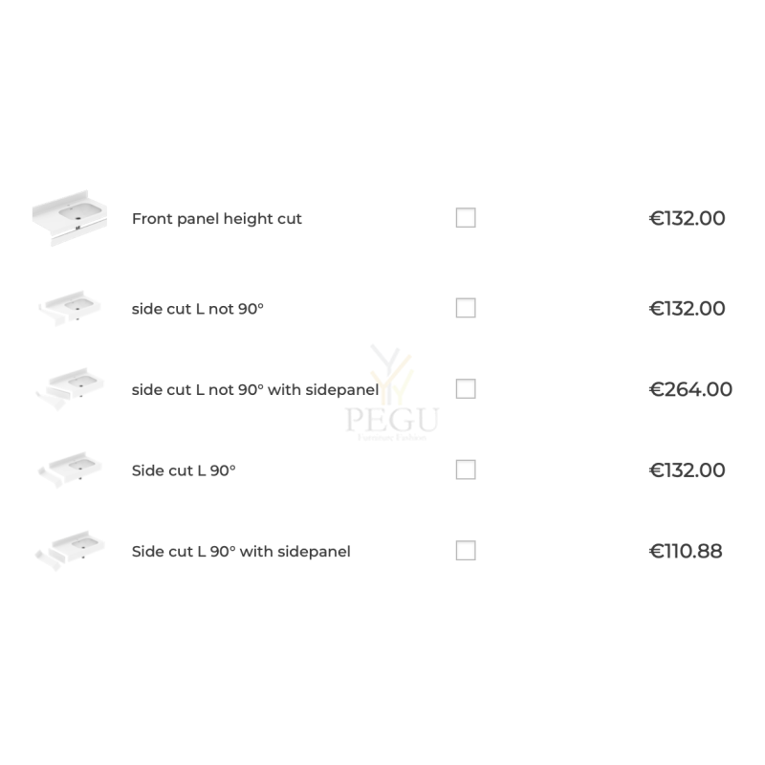Click the €264.00 price
The image size is (765, 765).
coord(690,389)
